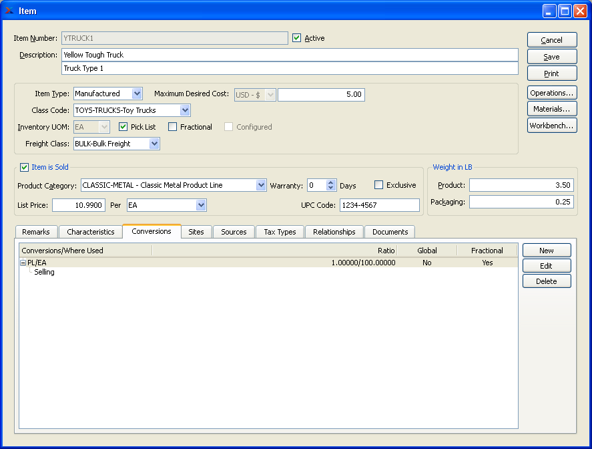592x449 pixels.
Task: Click the UPC Code field
Action: coord(379,205)
